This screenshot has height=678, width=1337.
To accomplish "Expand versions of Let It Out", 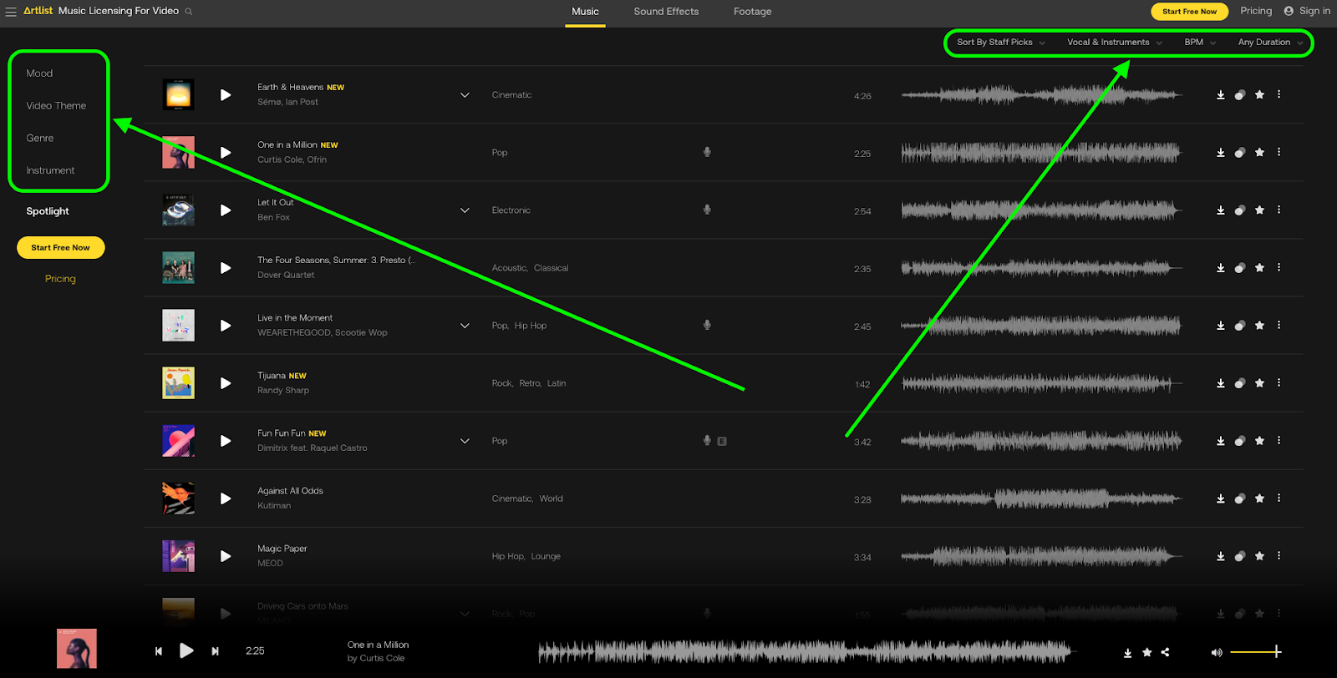I will [465, 210].
